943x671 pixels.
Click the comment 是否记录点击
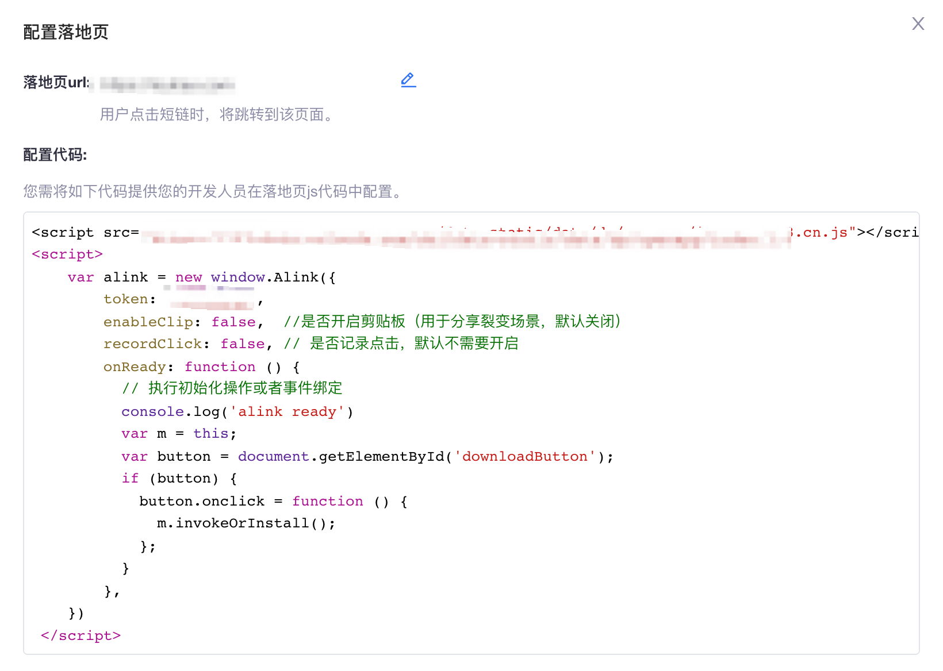(x=401, y=344)
